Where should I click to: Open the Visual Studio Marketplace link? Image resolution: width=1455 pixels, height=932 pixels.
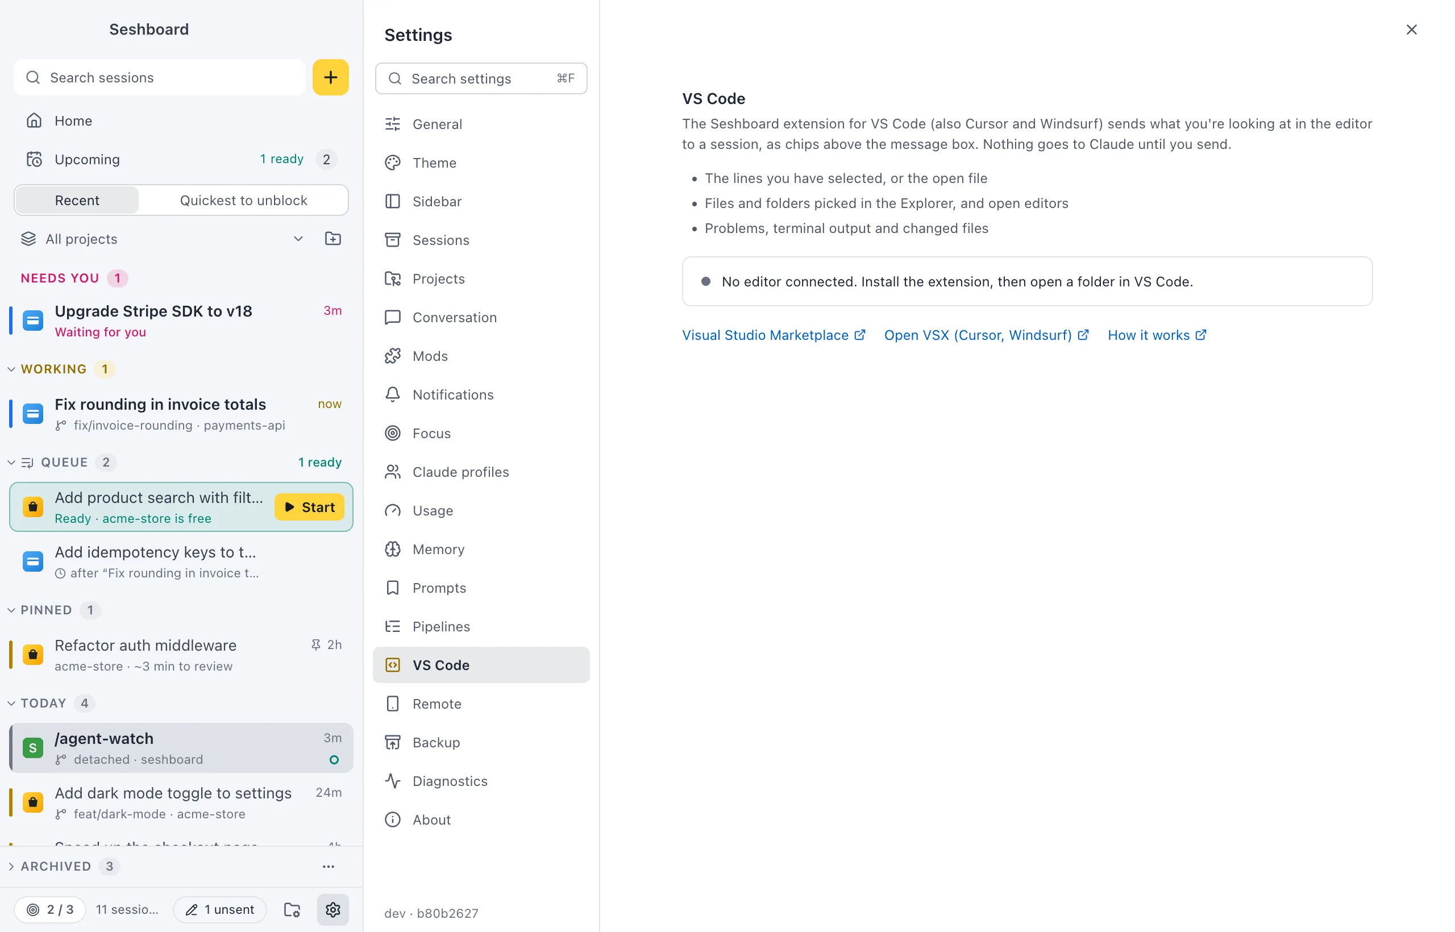pyautogui.click(x=774, y=335)
